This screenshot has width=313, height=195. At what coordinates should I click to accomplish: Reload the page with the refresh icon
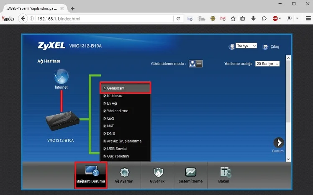[178, 18]
